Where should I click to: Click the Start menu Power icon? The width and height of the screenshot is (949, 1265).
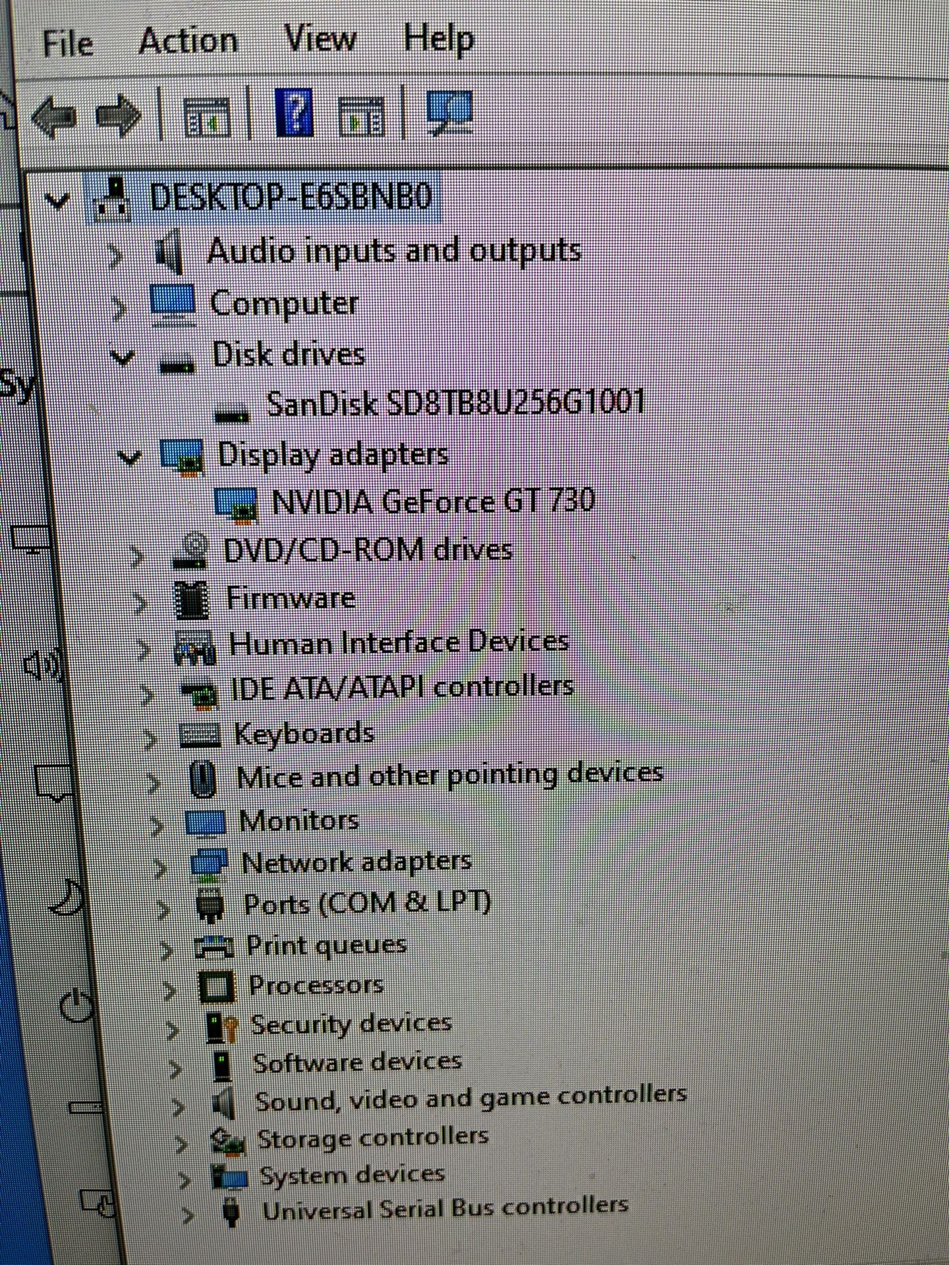[76, 1006]
